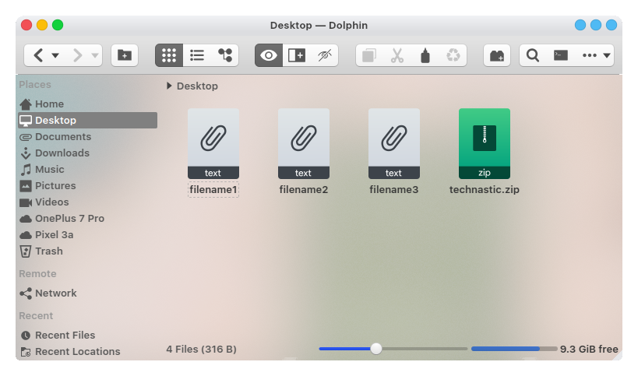The width and height of the screenshot is (638, 376).
Task: Click the paste glue bottle icon
Action: (425, 55)
